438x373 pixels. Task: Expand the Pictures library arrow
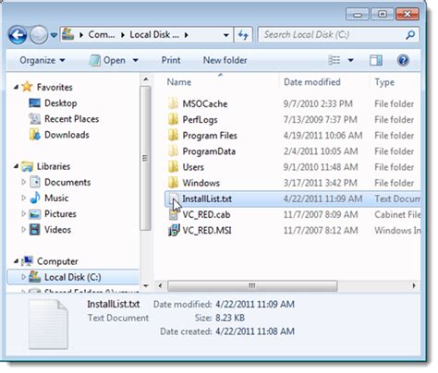click(x=23, y=213)
